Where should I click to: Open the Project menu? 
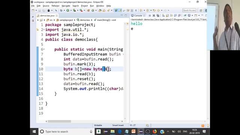tap(84, 6)
